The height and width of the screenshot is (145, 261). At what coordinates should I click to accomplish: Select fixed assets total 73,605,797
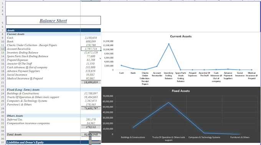click(91, 109)
